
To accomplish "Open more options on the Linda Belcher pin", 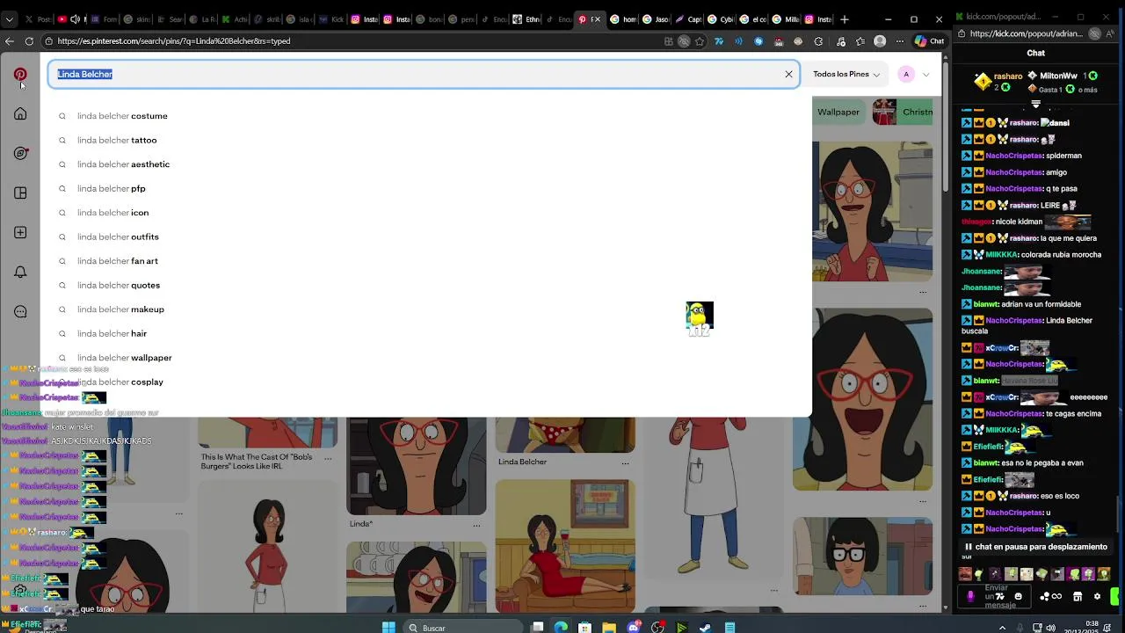I will (626, 462).
